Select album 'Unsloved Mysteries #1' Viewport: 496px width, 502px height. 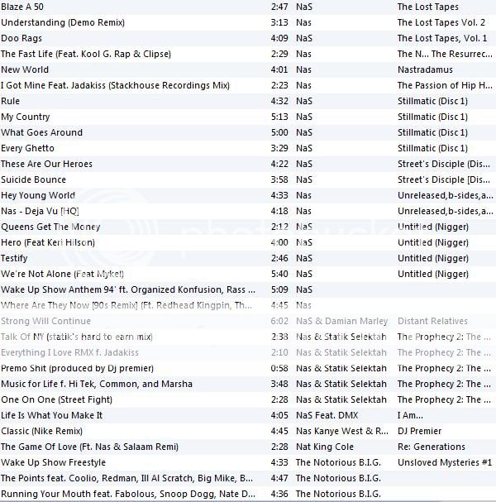tap(445, 461)
